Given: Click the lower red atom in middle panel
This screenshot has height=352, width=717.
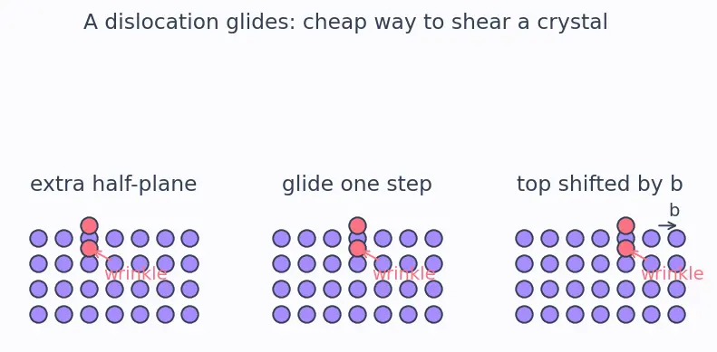Looking at the screenshot, I should (x=357, y=248).
